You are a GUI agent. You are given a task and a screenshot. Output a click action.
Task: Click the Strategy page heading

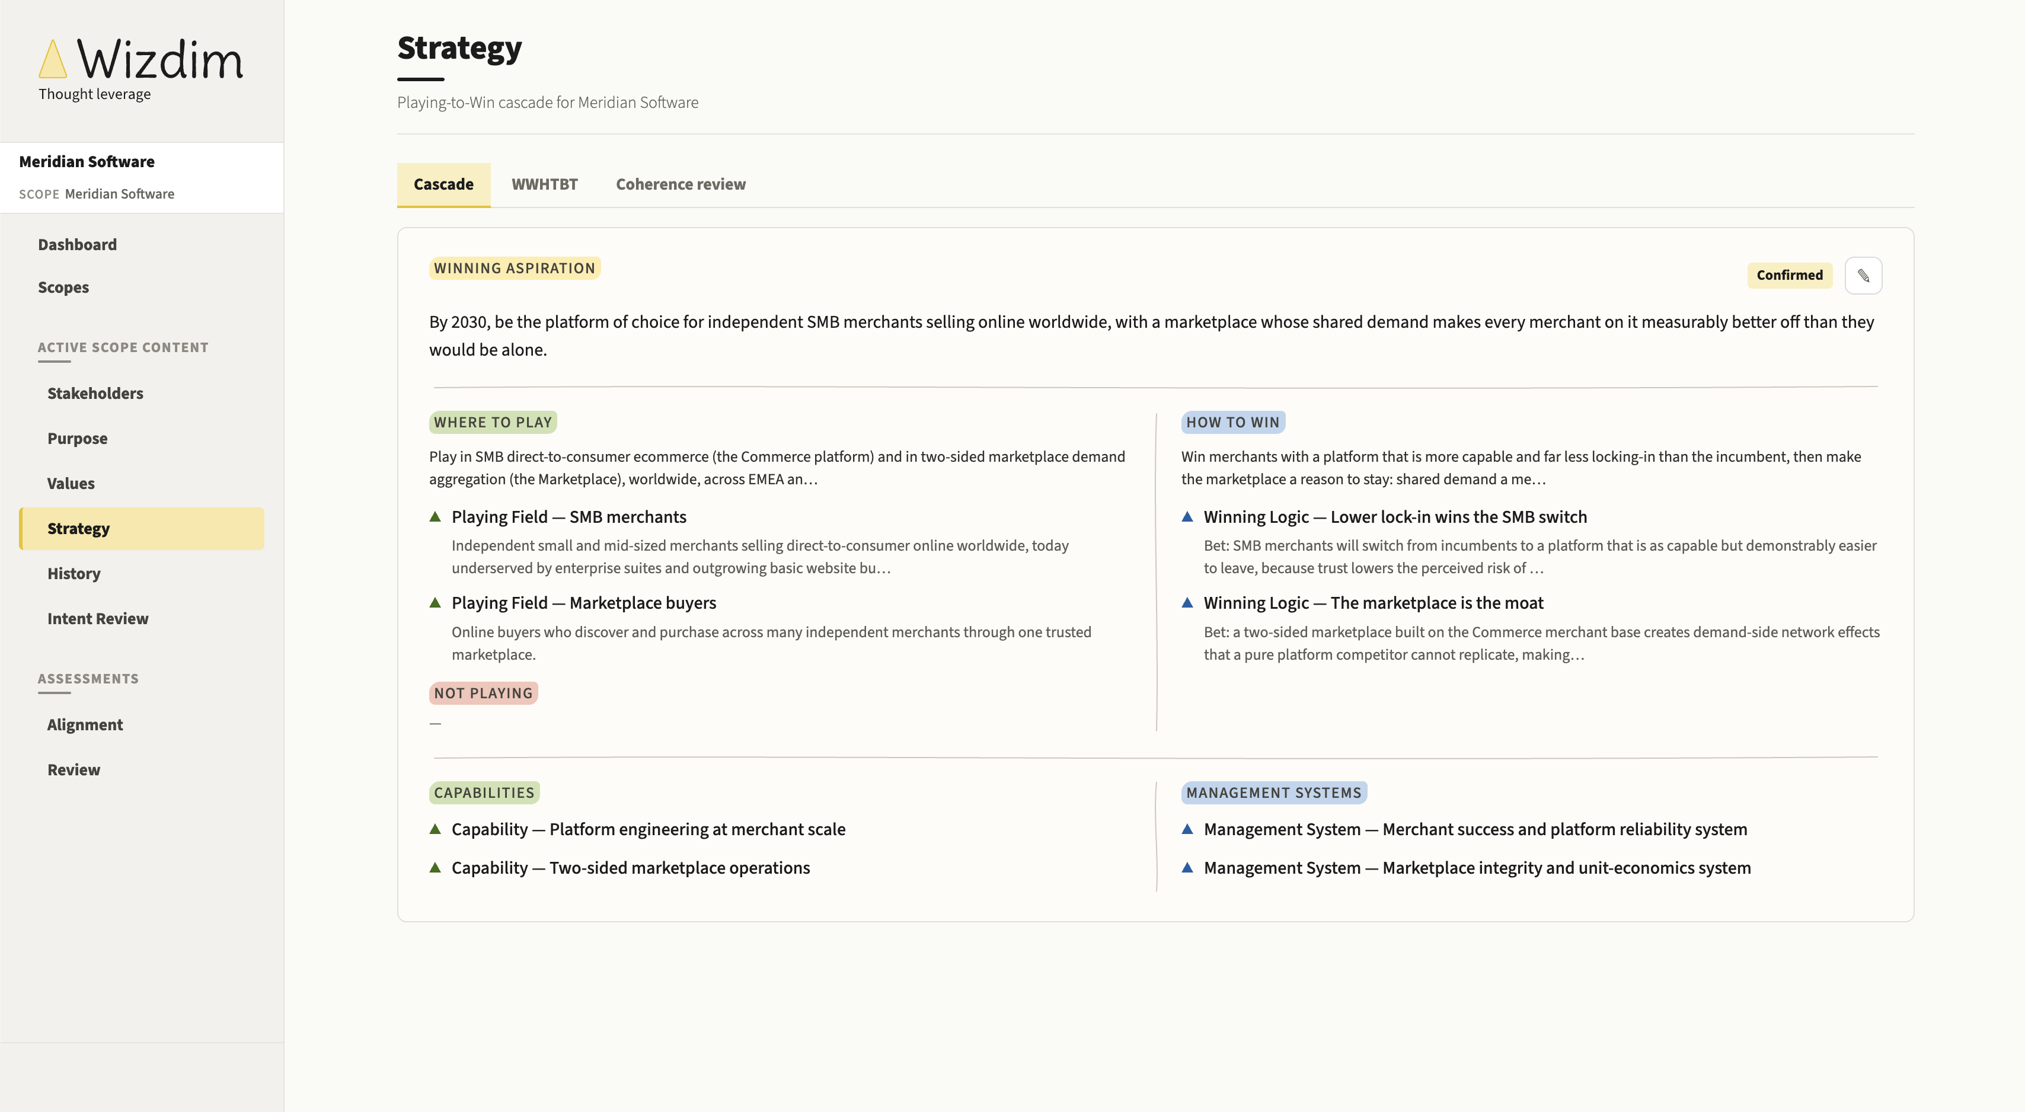click(x=459, y=49)
